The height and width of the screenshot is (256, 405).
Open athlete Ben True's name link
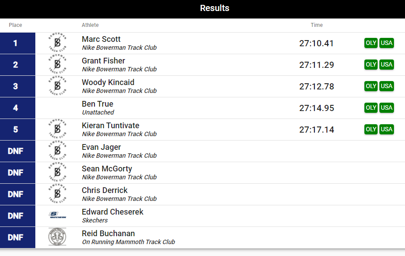(97, 104)
